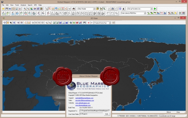Click up arrow in 3D View toolbar

click(39, 23)
